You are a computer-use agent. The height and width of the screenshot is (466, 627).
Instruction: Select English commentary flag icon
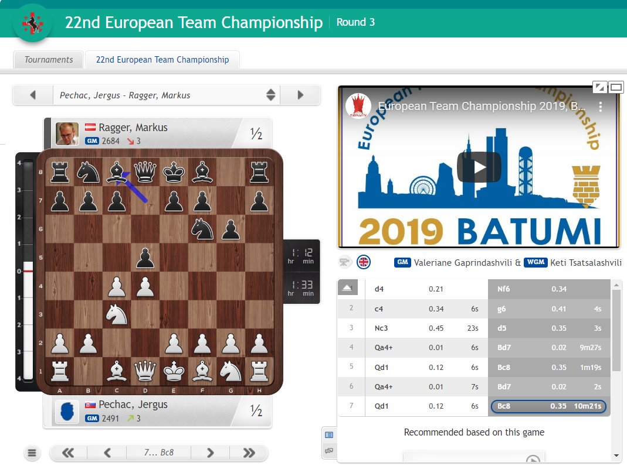364,262
